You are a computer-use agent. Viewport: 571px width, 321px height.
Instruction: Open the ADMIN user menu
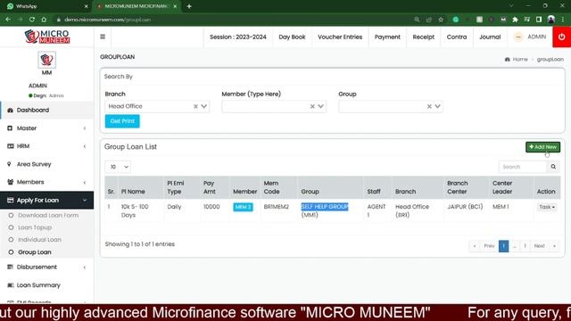coord(530,37)
